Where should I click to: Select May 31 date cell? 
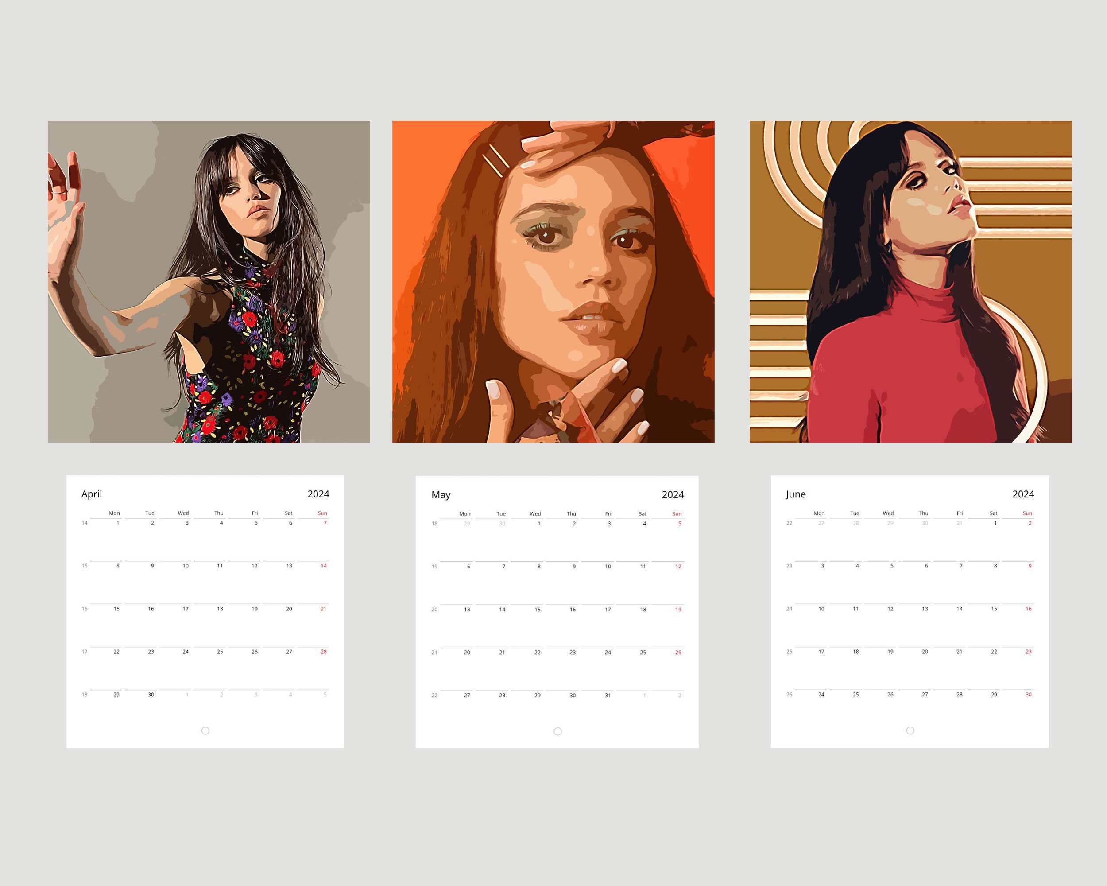click(608, 695)
